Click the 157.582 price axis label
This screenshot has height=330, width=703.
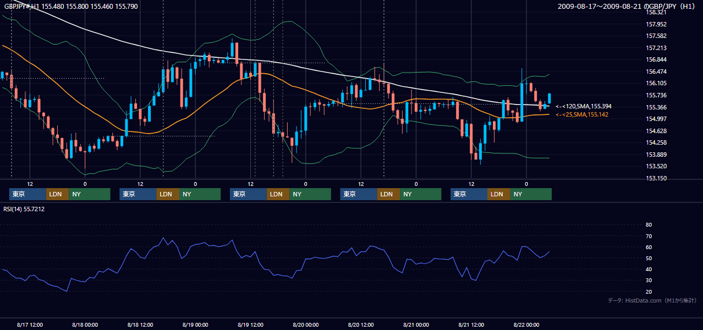(x=656, y=36)
